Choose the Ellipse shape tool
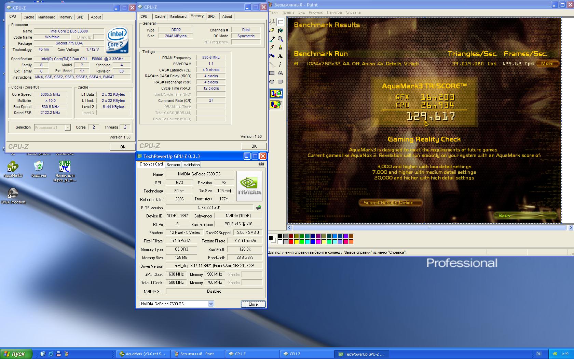574x359 pixels. point(272,81)
